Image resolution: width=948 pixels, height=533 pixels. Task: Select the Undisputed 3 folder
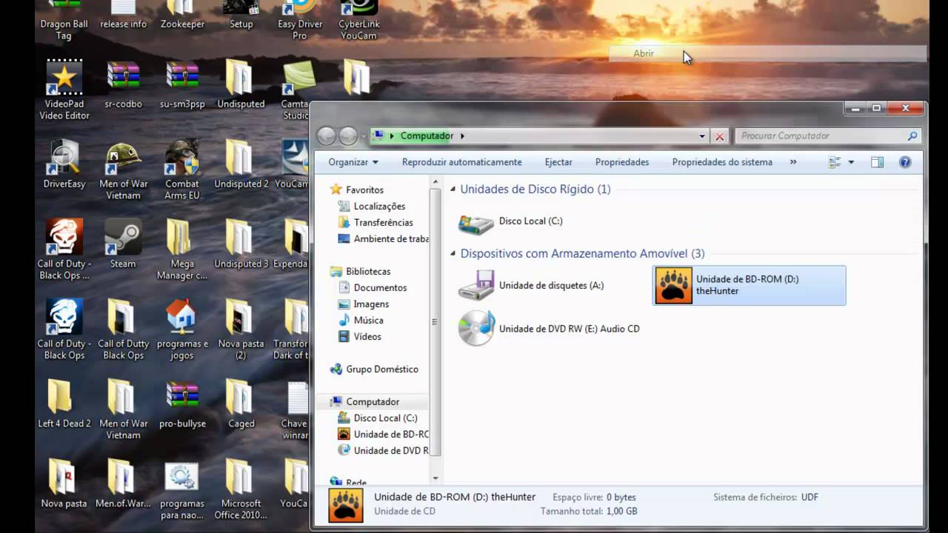click(241, 244)
